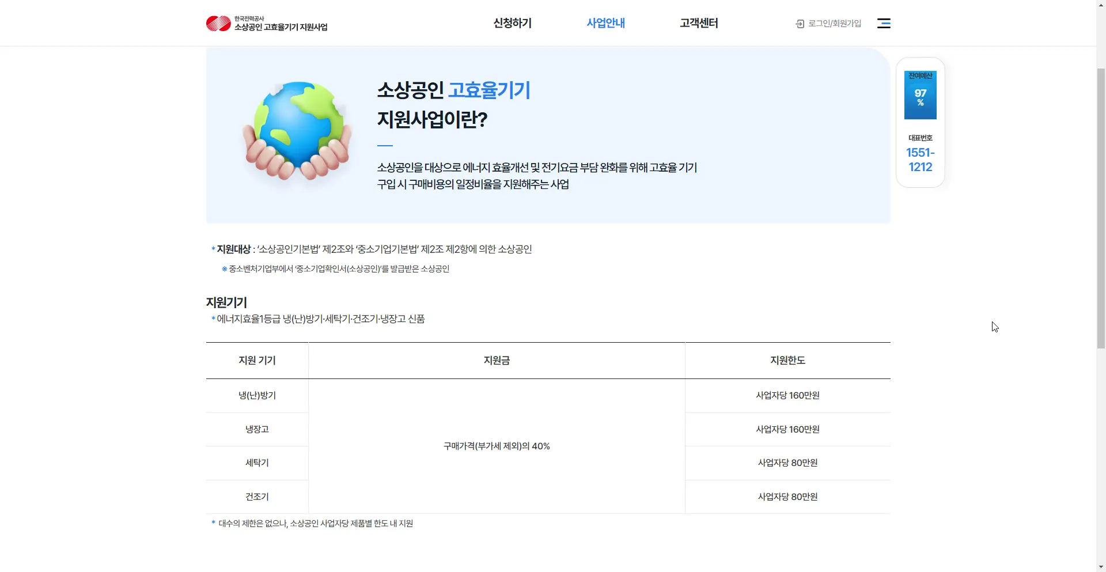Click the 세탁기 table cell
The width and height of the screenshot is (1106, 572).
[x=257, y=463]
